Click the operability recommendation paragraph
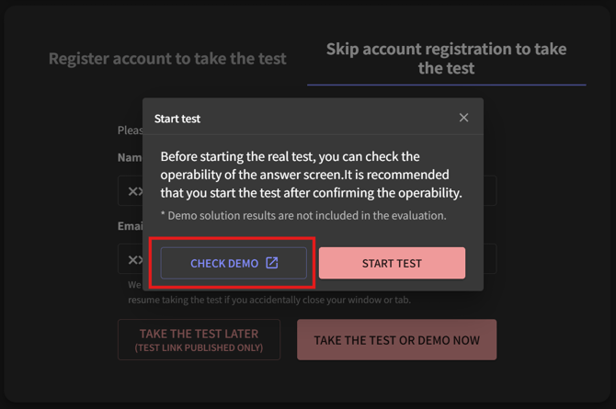The height and width of the screenshot is (409, 616). tap(311, 175)
